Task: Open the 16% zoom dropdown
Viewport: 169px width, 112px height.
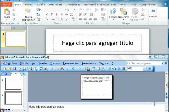Action: 144,69
